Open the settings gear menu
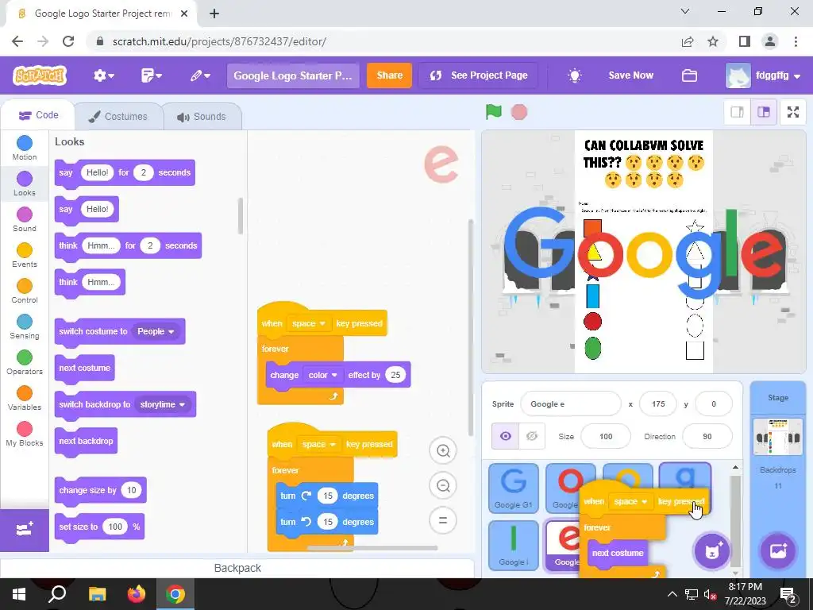The height and width of the screenshot is (610, 813). pyautogui.click(x=103, y=75)
